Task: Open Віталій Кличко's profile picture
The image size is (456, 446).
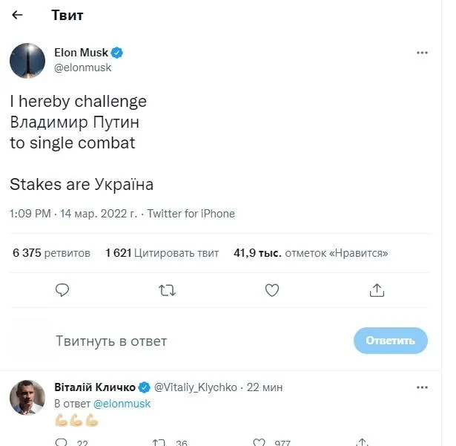Action: 27,397
